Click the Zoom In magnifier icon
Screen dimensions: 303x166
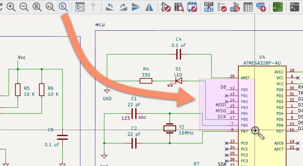click(x=11, y=7)
